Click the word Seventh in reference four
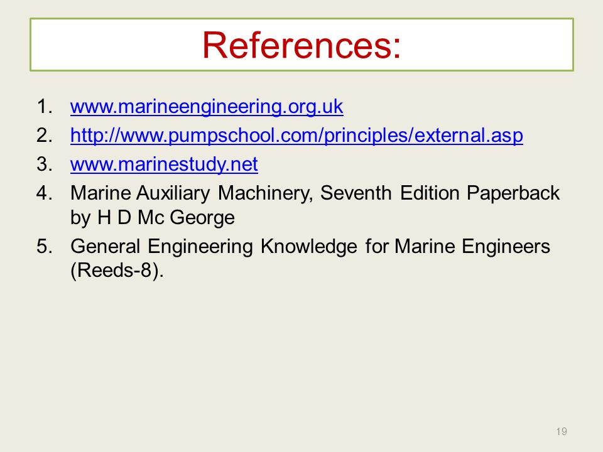 pos(356,193)
